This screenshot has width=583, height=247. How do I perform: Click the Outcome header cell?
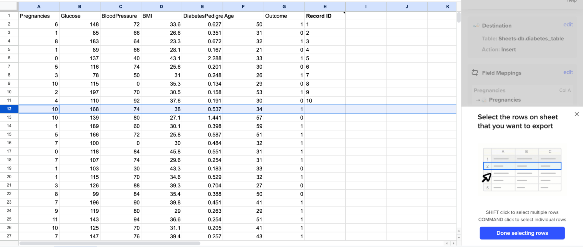click(x=284, y=16)
